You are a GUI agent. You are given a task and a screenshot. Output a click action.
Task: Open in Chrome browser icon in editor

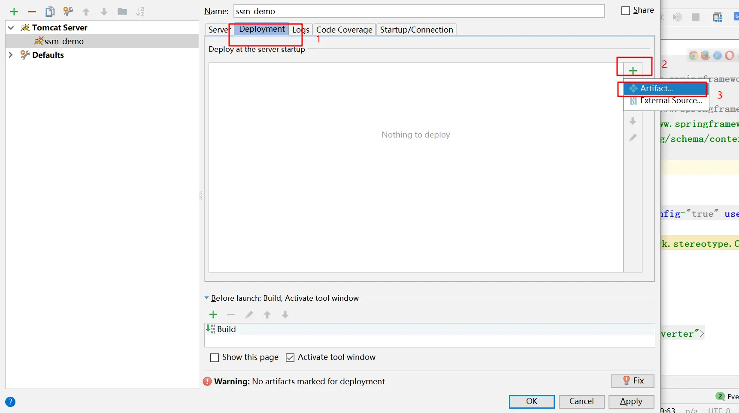[x=693, y=55]
